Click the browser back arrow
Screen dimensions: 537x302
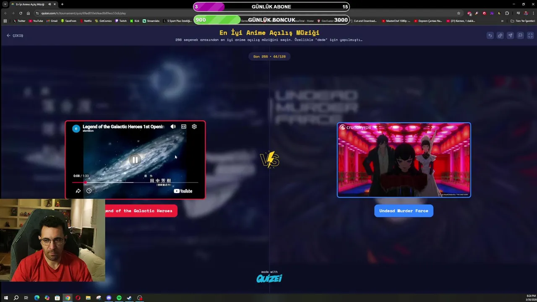[x=5, y=13]
